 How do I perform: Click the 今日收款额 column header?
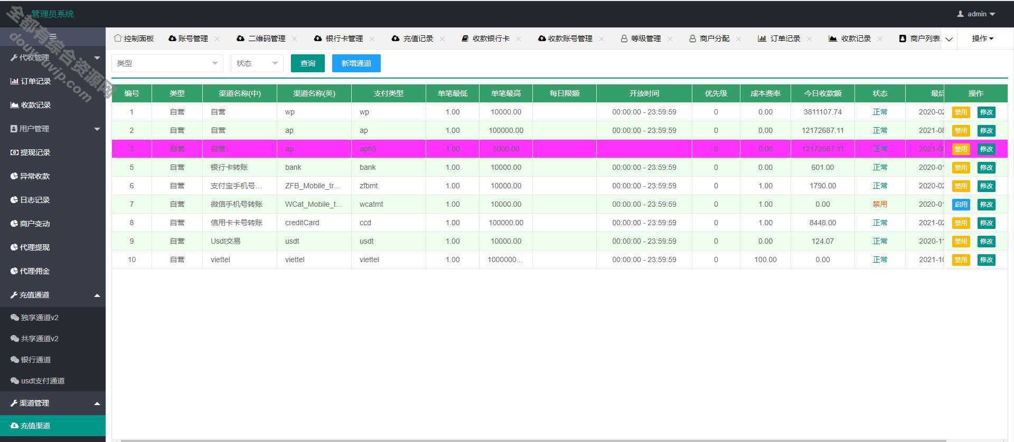click(822, 93)
